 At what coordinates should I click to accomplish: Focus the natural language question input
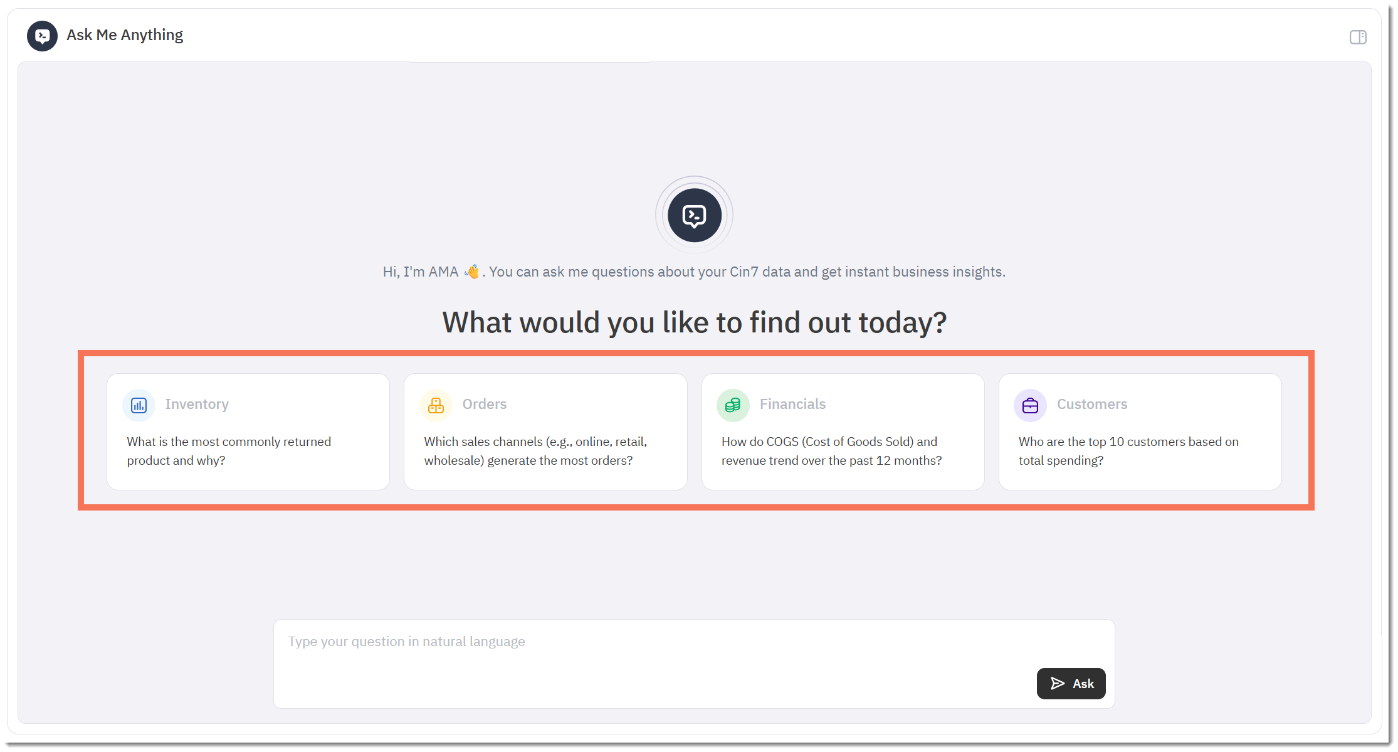pos(652,652)
